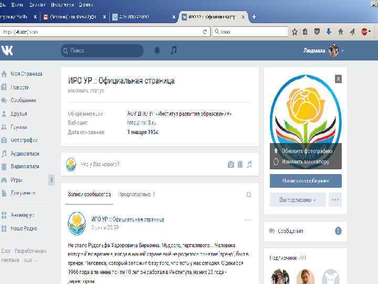
Task: Click Людмила user avatar in header
Action: tap(334, 50)
